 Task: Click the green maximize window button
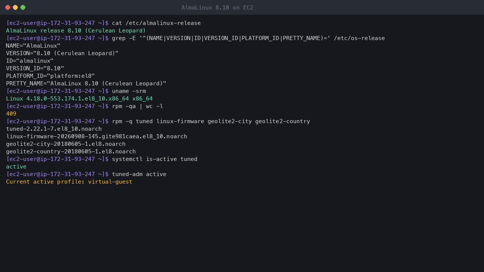pyautogui.click(x=23, y=8)
